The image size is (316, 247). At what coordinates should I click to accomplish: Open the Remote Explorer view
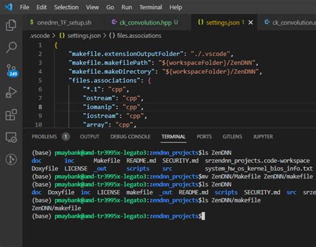(11, 137)
